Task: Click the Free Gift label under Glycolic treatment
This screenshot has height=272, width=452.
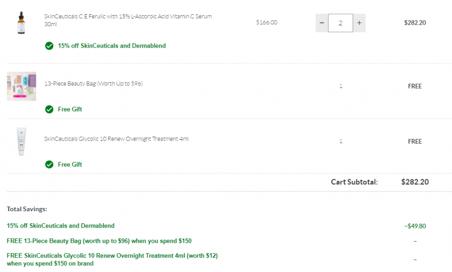Action: [70, 165]
